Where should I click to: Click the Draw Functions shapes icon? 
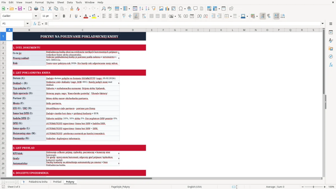tap(231, 9)
